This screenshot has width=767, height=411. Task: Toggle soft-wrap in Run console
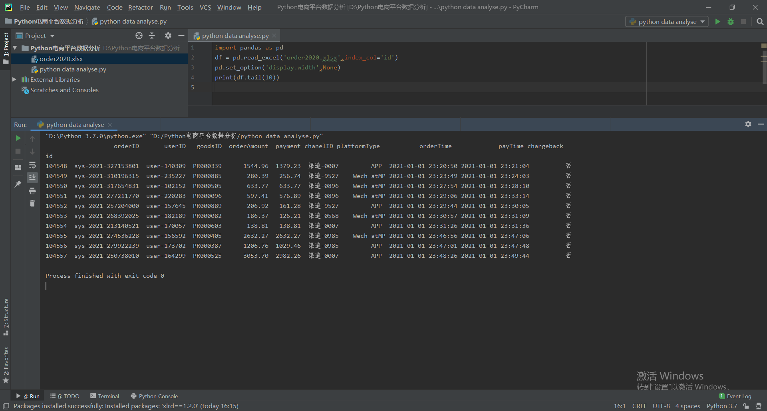click(32, 165)
